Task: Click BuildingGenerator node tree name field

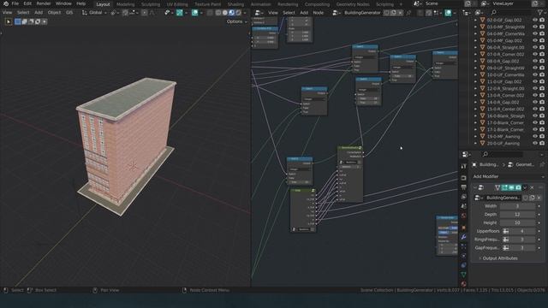Action: click(x=362, y=13)
